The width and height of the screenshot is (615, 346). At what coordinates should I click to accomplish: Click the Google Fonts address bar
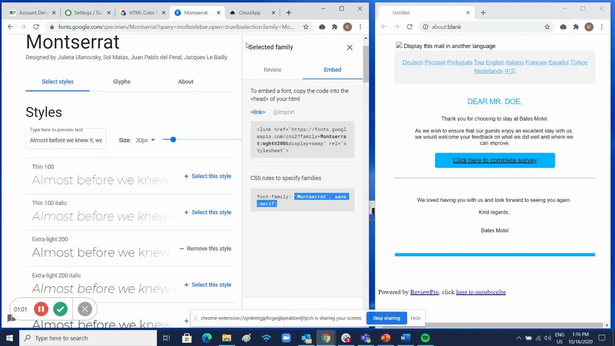pos(176,27)
